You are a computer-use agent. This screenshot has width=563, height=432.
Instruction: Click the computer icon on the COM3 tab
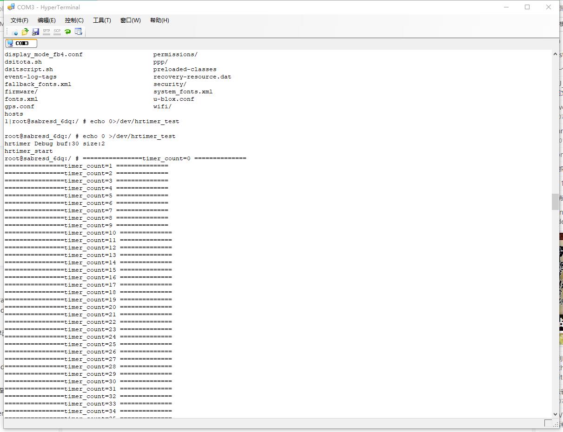pos(10,43)
